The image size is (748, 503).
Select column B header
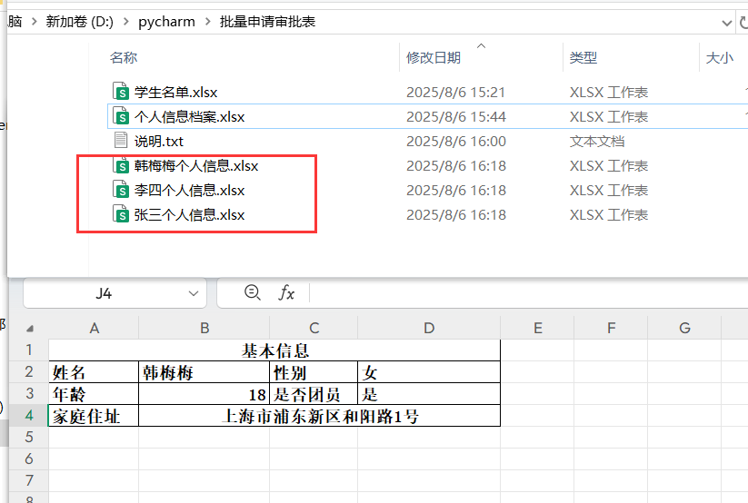[204, 328]
